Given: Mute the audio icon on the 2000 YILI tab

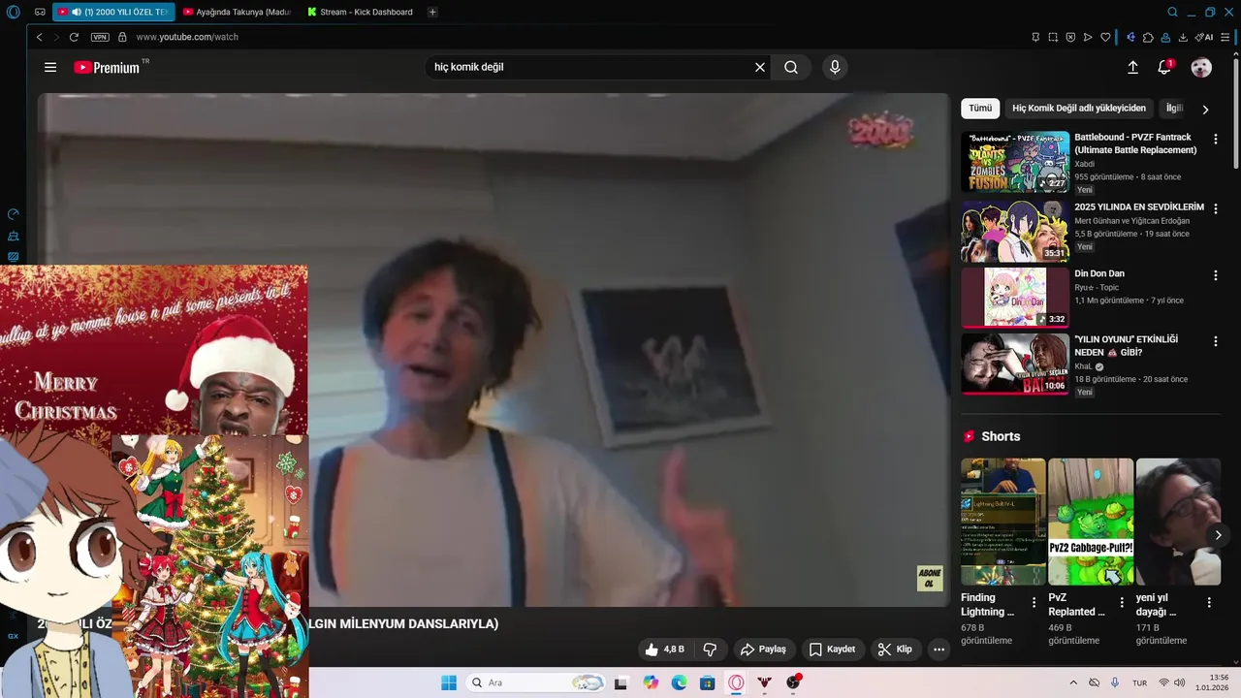Looking at the screenshot, I should tap(76, 13).
